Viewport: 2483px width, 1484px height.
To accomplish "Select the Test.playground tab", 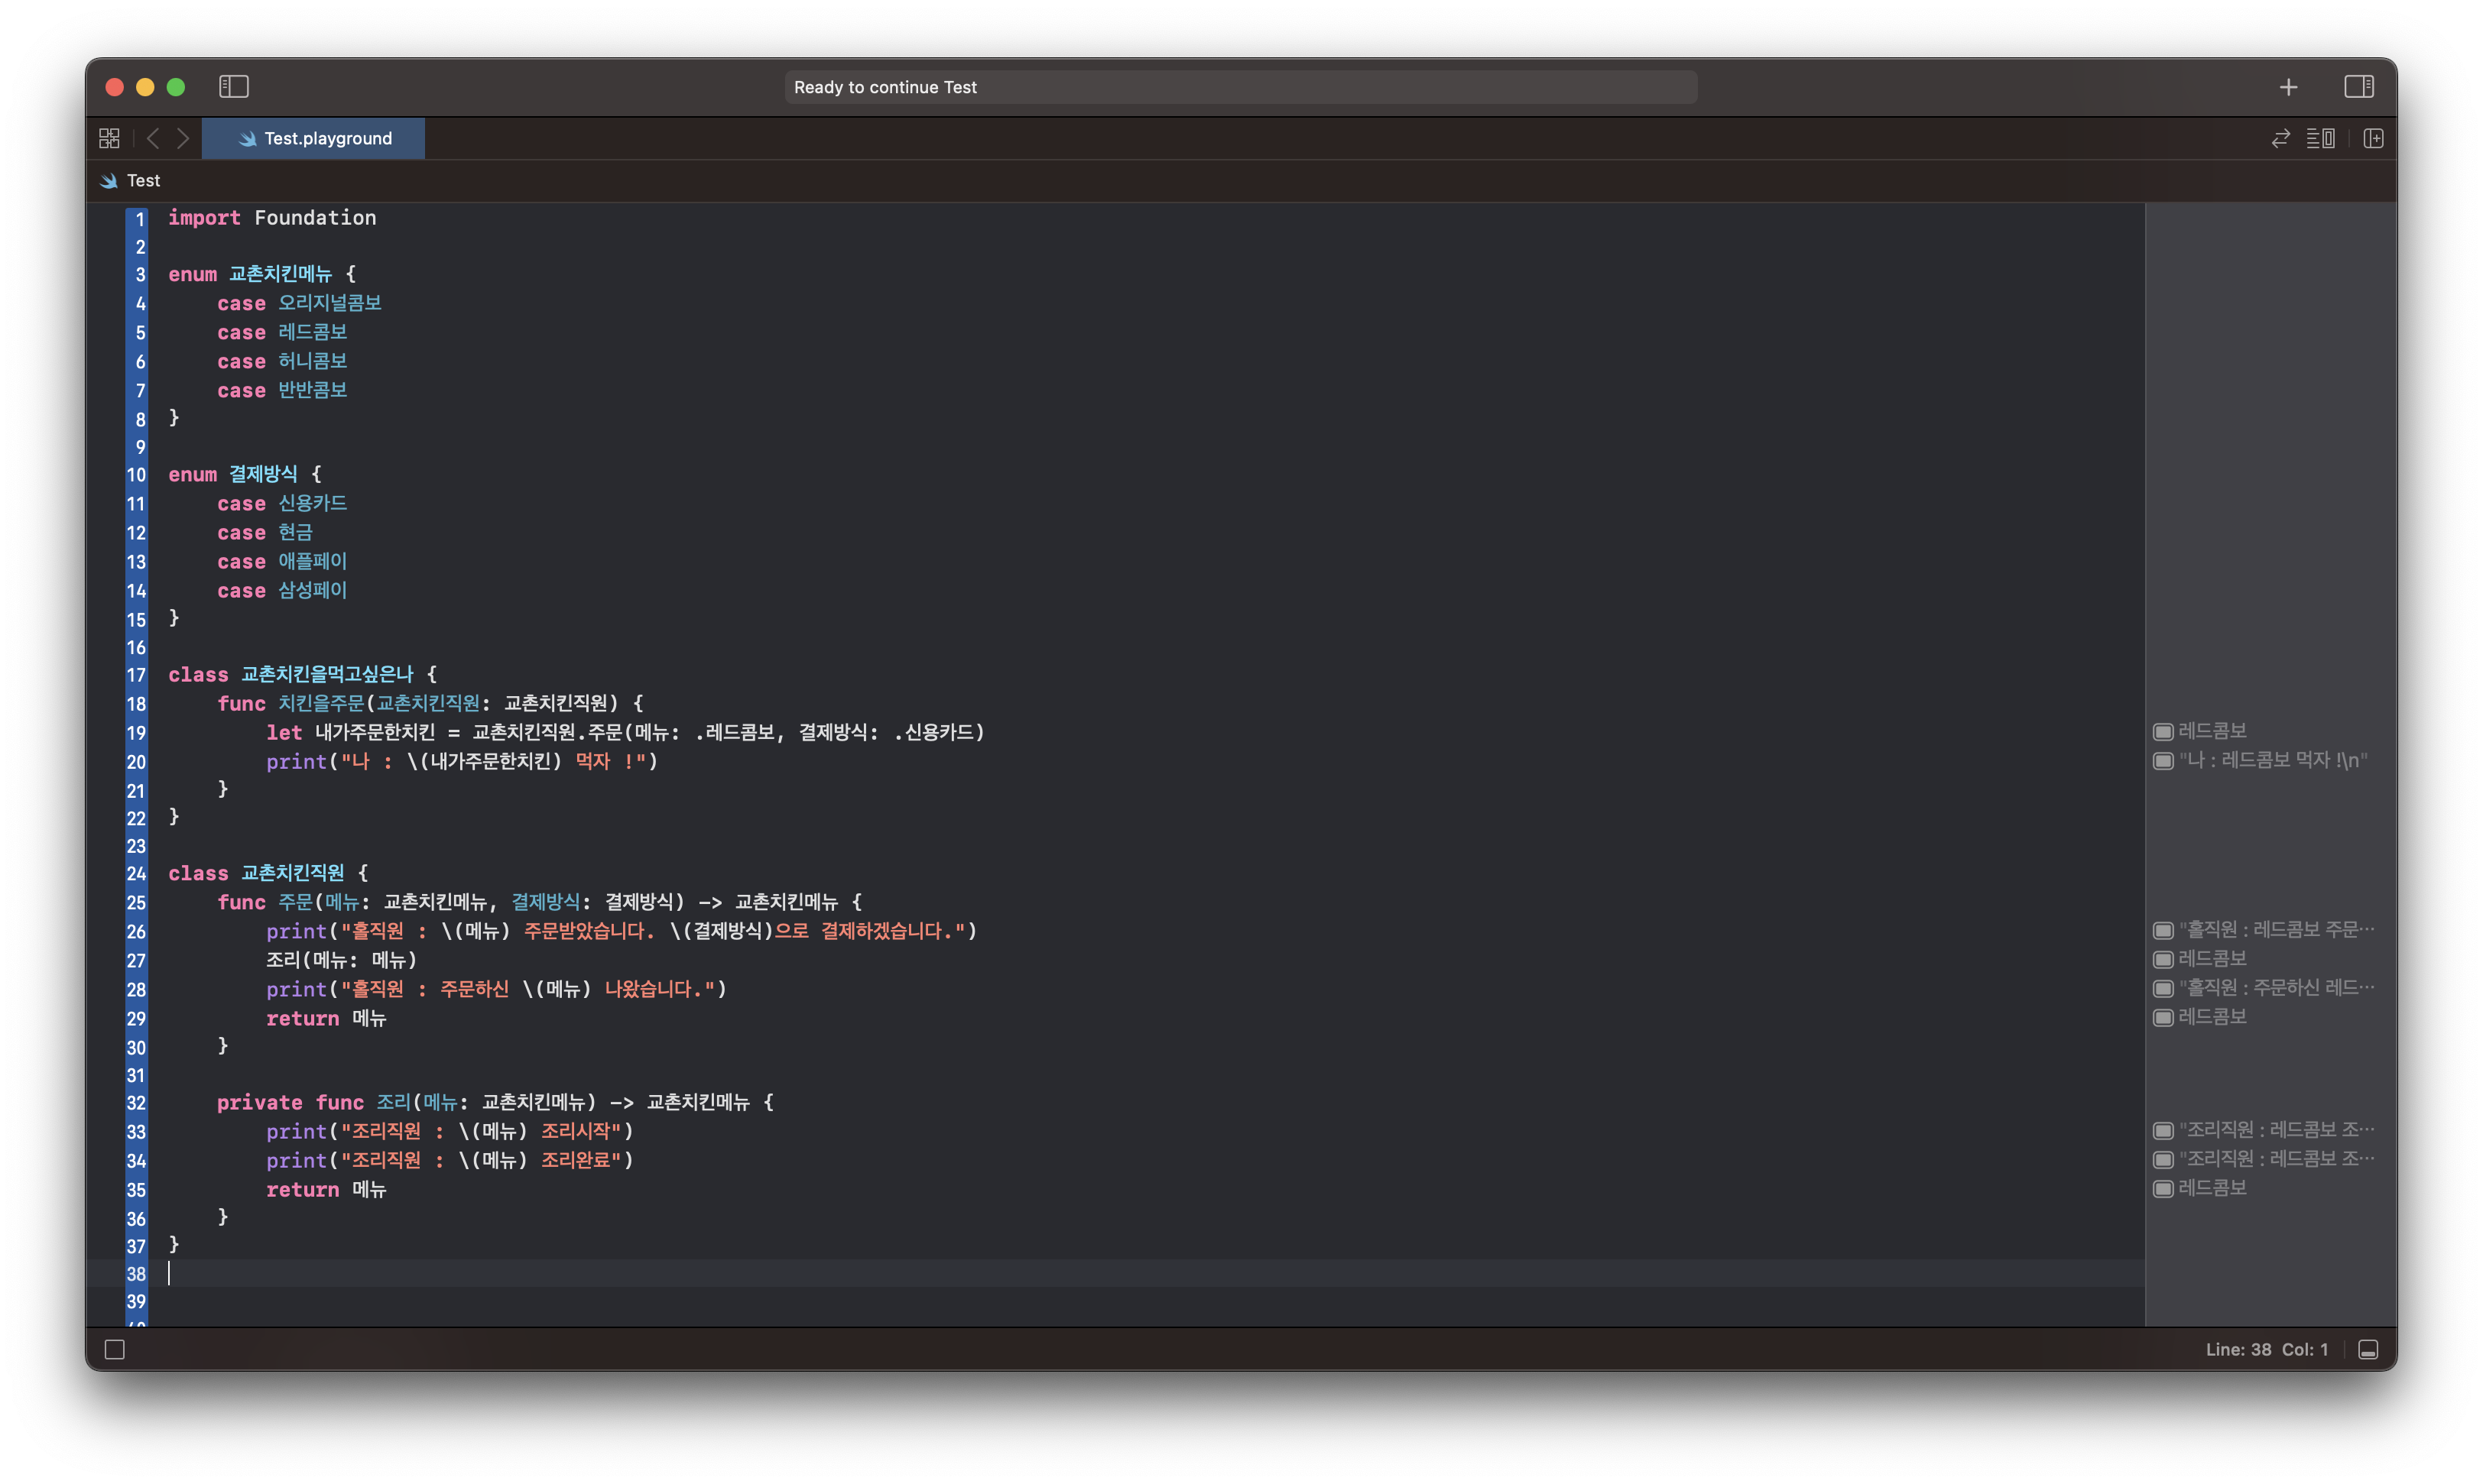I will pyautogui.click(x=314, y=138).
